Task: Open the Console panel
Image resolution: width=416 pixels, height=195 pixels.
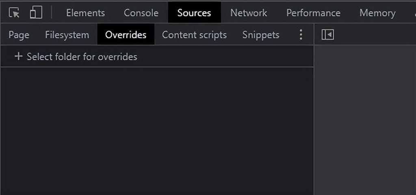Action: click(x=141, y=13)
